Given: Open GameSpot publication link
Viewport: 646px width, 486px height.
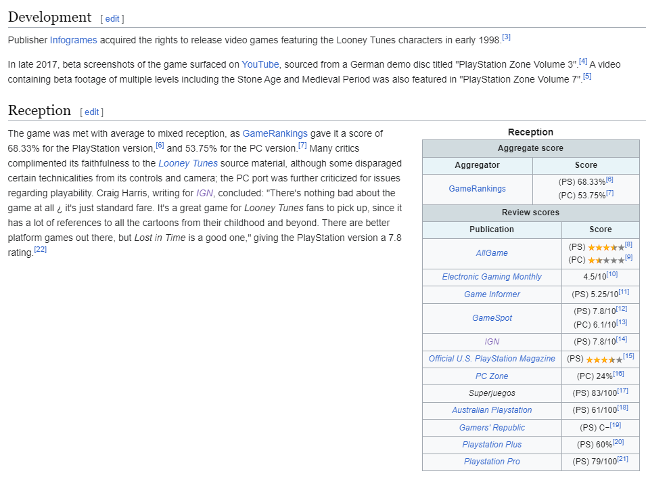Looking at the screenshot, I should point(492,318).
